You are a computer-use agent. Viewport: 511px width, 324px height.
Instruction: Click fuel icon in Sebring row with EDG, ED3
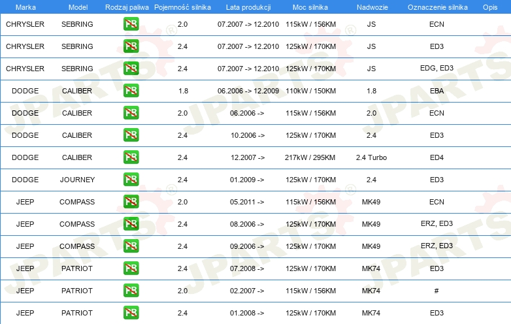coord(131,69)
